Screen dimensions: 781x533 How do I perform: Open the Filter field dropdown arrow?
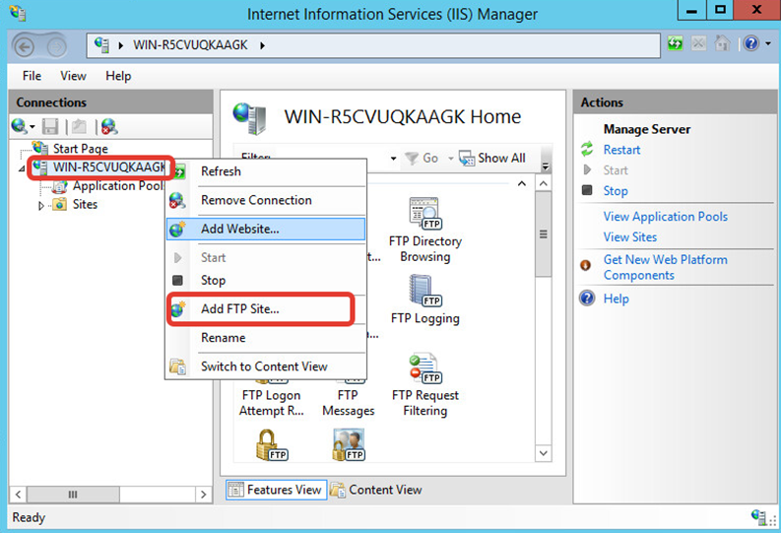click(x=393, y=159)
